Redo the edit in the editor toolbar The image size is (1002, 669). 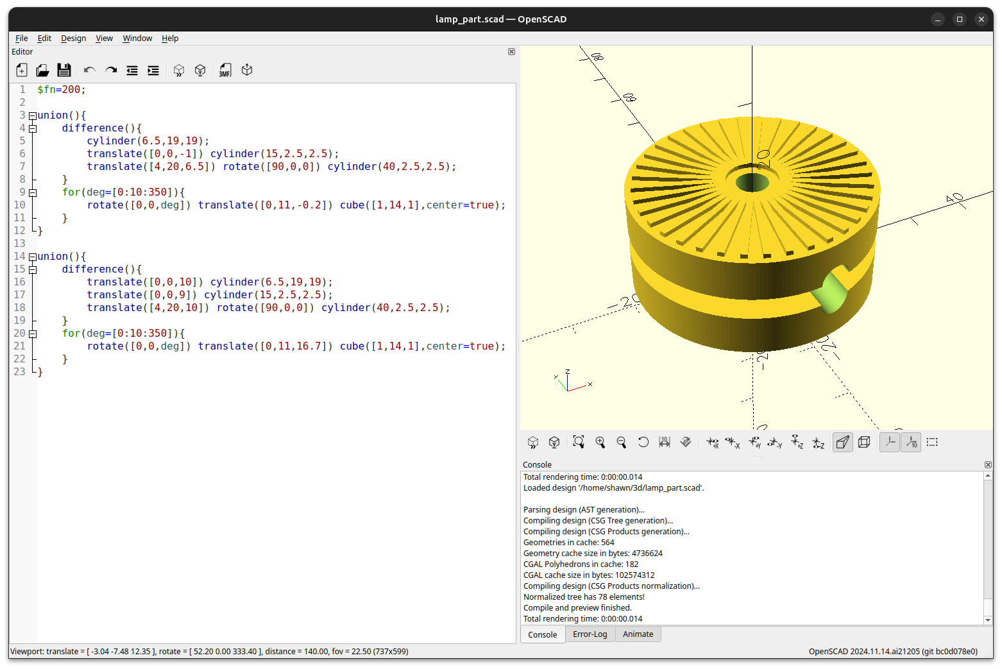tap(111, 70)
